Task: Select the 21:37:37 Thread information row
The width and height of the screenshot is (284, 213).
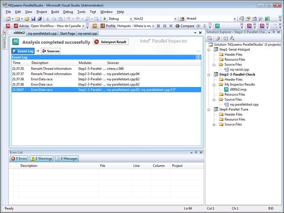Action: pos(106,74)
